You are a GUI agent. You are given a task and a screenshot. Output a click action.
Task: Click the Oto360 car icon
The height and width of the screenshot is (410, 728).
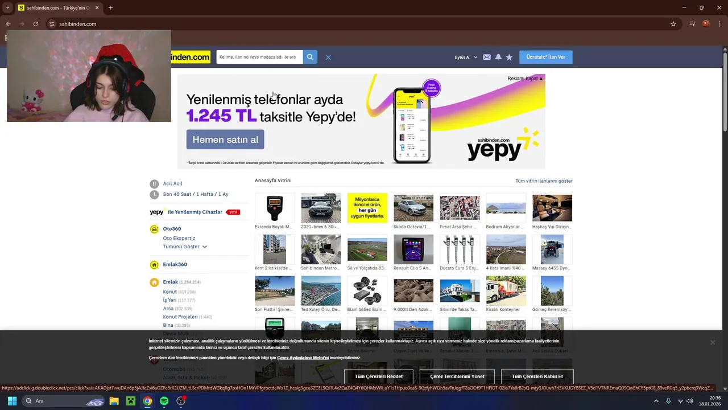(154, 229)
